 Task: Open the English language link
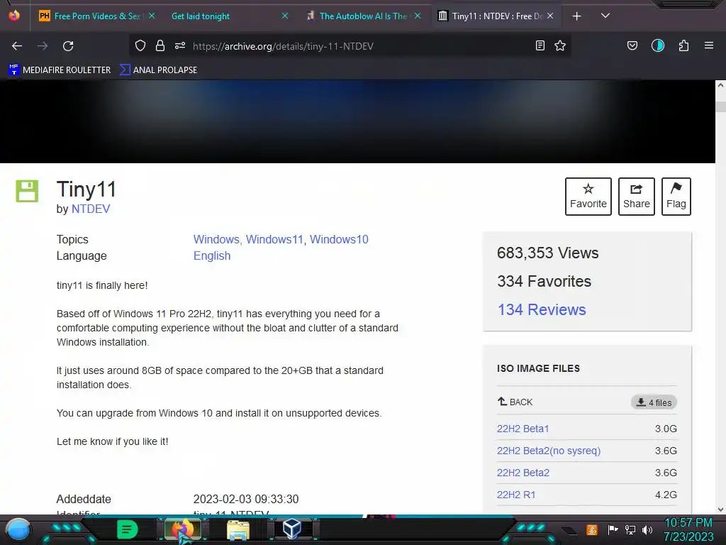pos(212,255)
